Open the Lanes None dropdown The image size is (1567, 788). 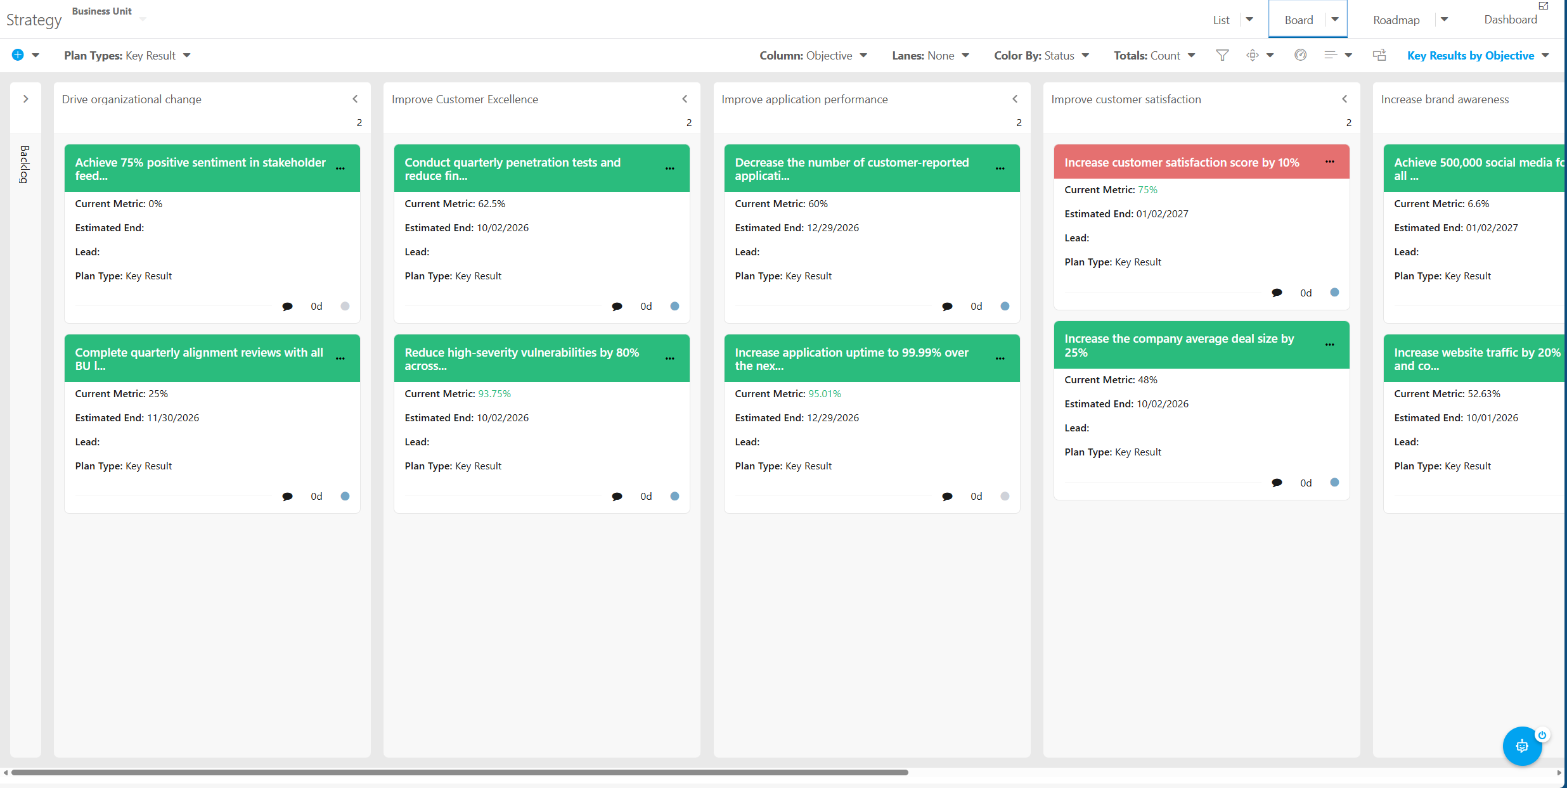point(931,56)
